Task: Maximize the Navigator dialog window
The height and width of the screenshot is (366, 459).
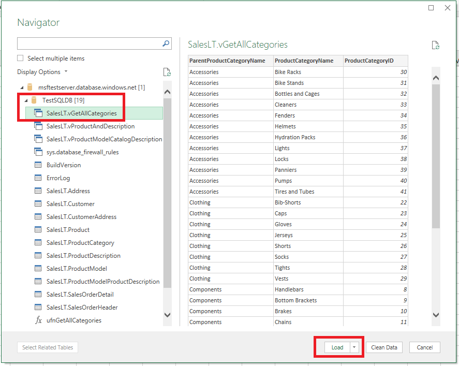Action: [431, 8]
